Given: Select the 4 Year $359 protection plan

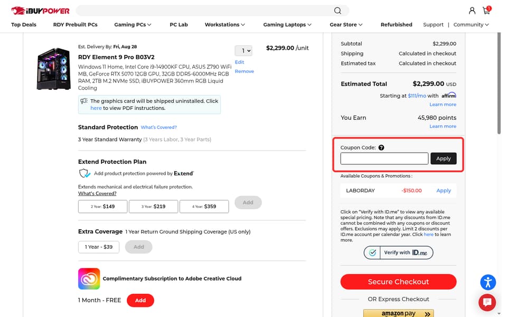Looking at the screenshot, I should coord(204,207).
